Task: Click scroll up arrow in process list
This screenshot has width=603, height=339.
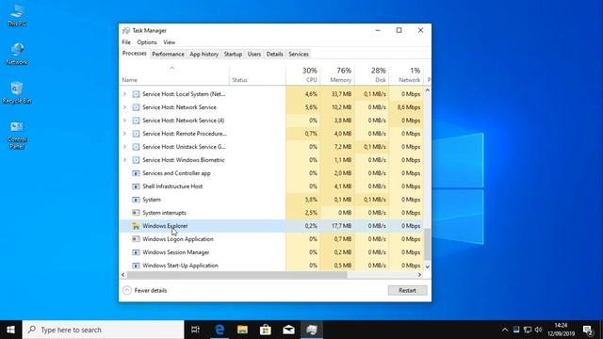Action: 427,90
